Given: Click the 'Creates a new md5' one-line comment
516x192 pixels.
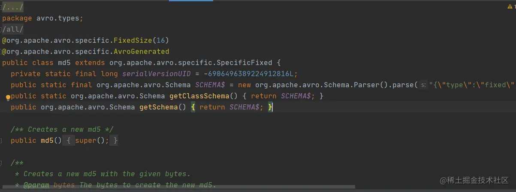Looking at the screenshot, I should click(x=62, y=130).
